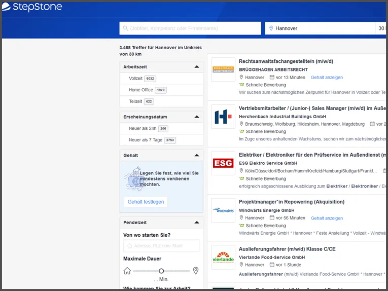Open Windwärts Energie logo

tap(223, 210)
